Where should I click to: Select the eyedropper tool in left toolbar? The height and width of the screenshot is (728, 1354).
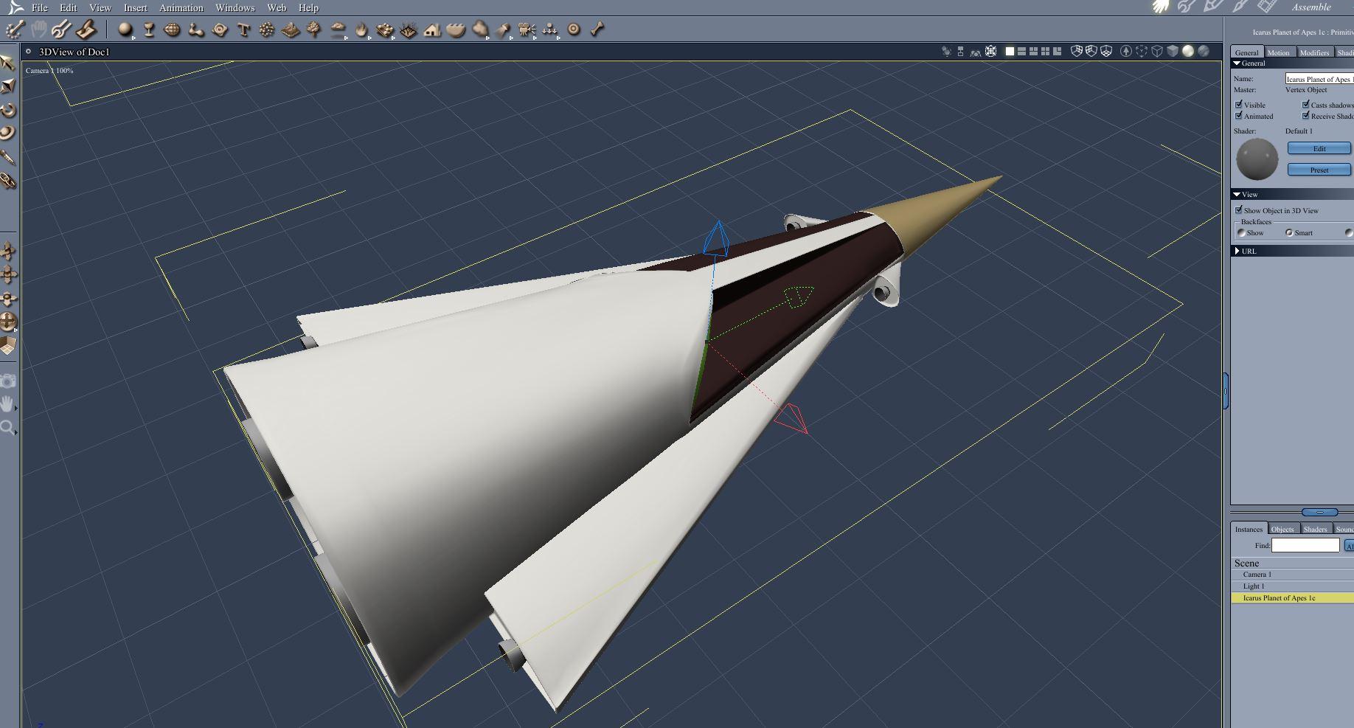[7, 157]
